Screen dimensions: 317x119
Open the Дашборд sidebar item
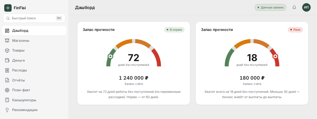coord(34,31)
